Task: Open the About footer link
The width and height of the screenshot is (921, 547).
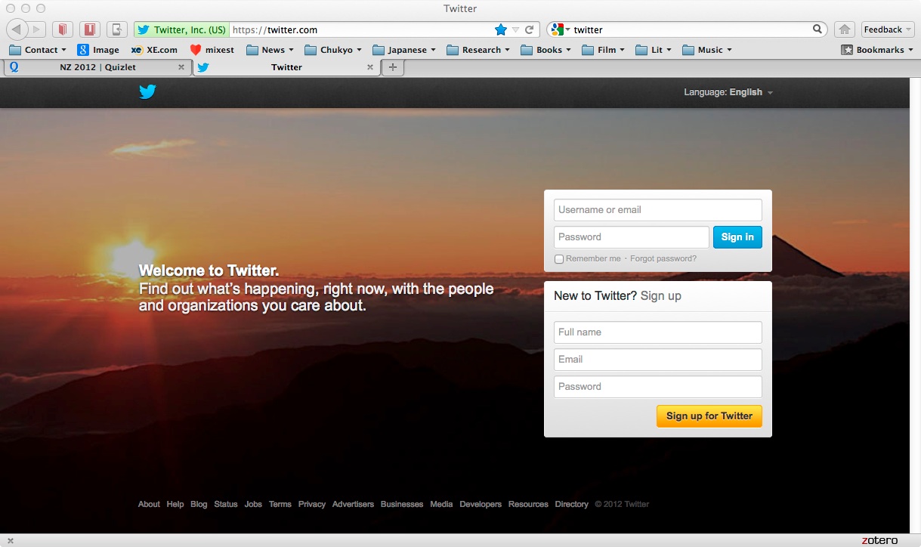Action: (149, 505)
